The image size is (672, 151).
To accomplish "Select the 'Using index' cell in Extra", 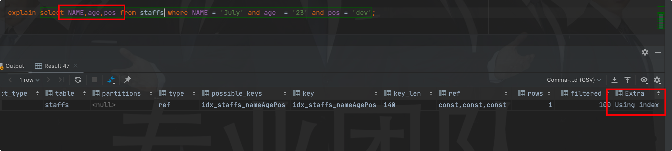I will pos(636,105).
